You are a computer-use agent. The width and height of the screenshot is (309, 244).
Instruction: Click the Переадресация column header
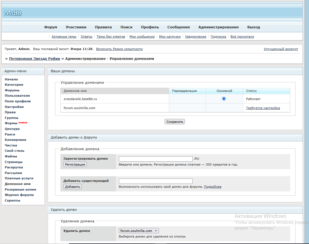point(187,91)
